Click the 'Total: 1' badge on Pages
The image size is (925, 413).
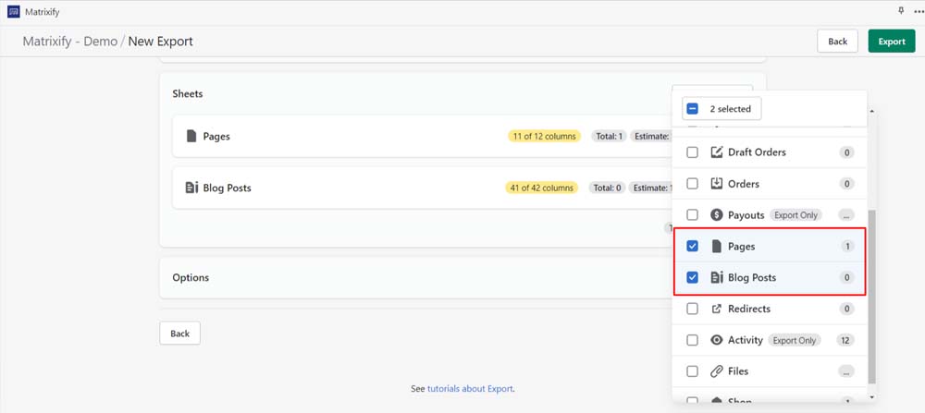[x=609, y=137]
